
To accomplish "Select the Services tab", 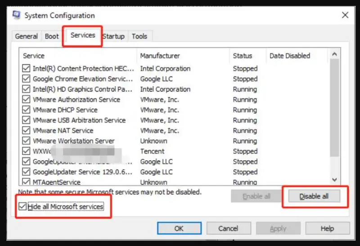I will pyautogui.click(x=83, y=35).
